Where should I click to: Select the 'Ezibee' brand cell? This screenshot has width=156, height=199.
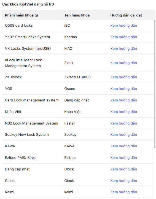[x=70, y=158]
